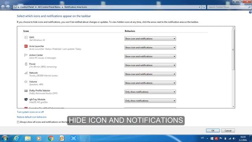Click Notification Area Icons breadcrumb
This screenshot has height=142, width=252.
pos(76,7)
